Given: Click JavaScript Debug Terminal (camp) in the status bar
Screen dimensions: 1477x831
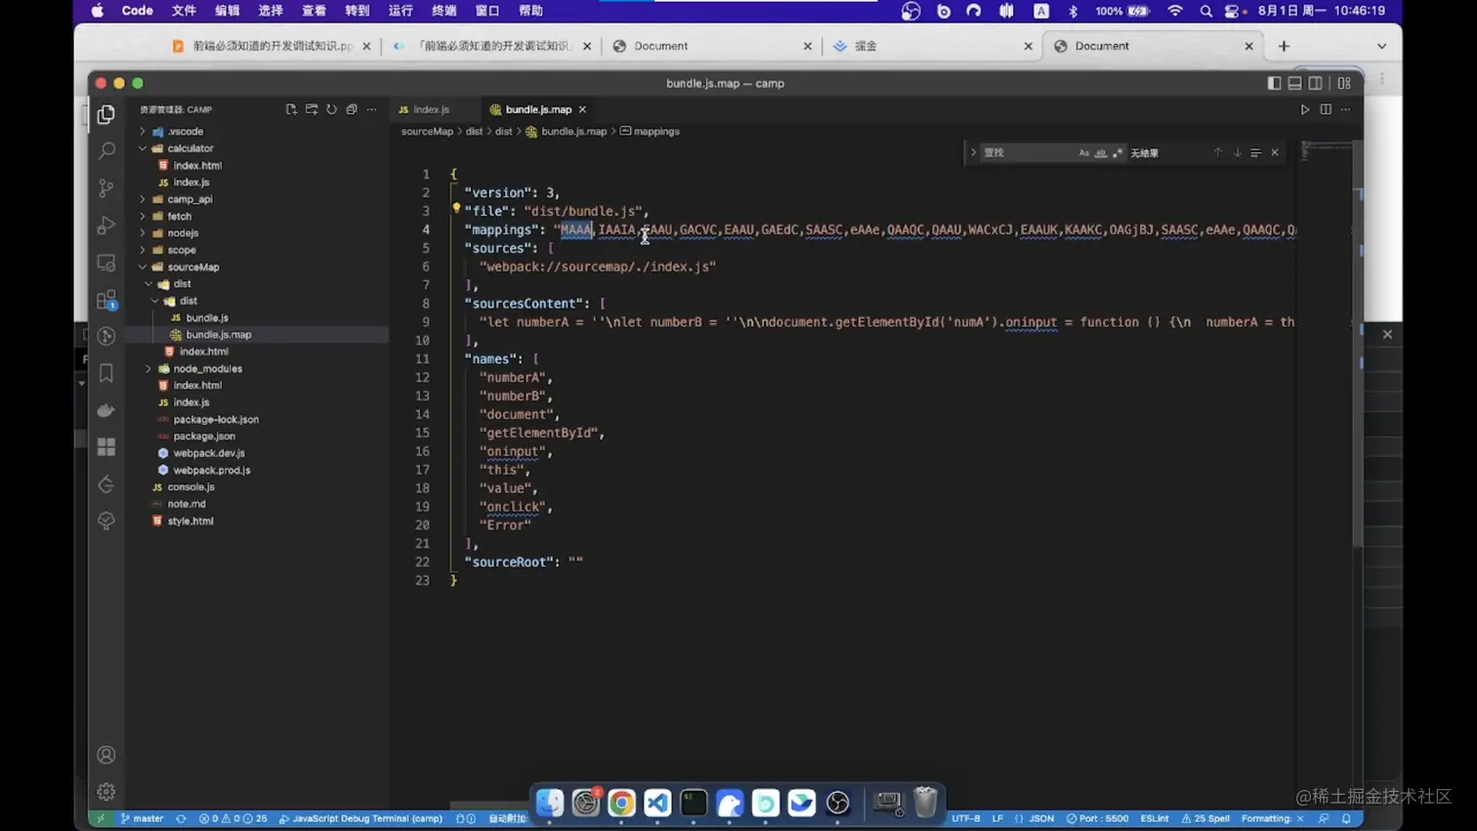Looking at the screenshot, I should point(360,818).
